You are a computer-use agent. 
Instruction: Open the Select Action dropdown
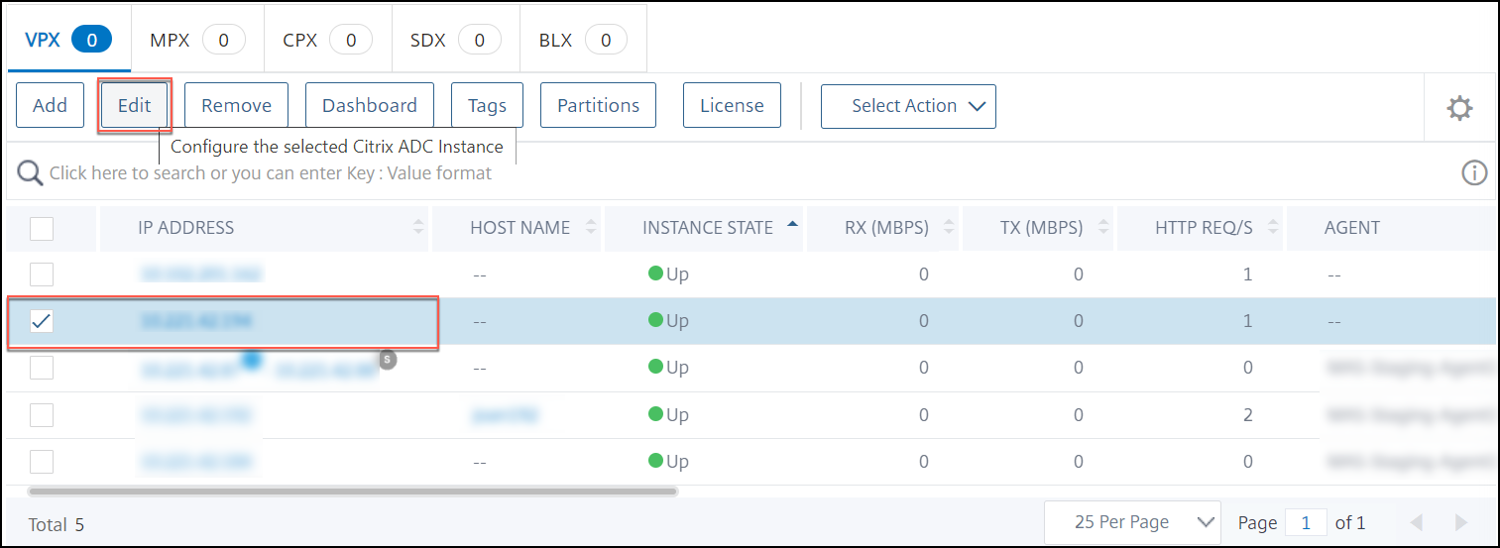(x=908, y=106)
